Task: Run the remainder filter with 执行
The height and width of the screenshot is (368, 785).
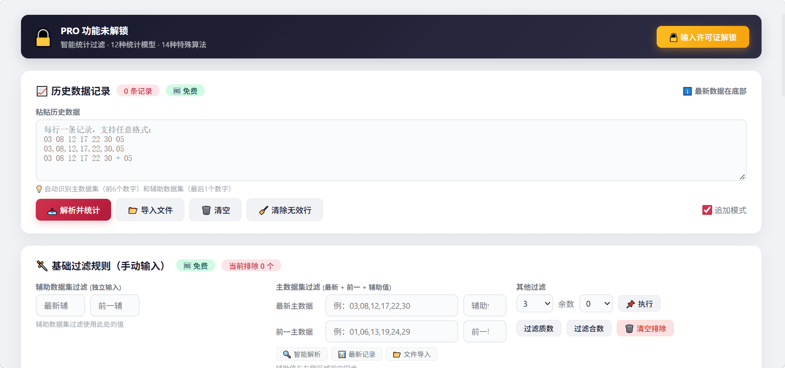Action: 639,304
